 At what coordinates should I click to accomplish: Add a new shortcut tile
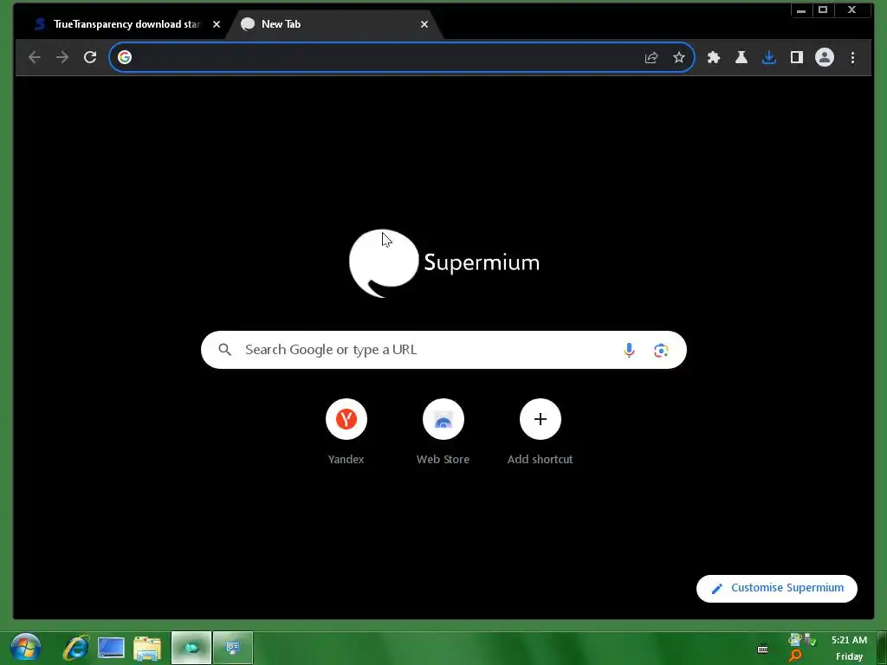coord(541,419)
